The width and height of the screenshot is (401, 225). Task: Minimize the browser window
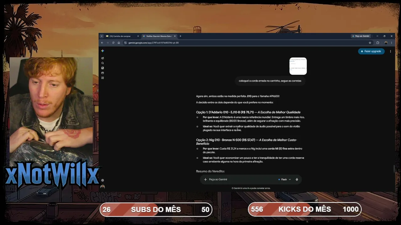(377, 36)
